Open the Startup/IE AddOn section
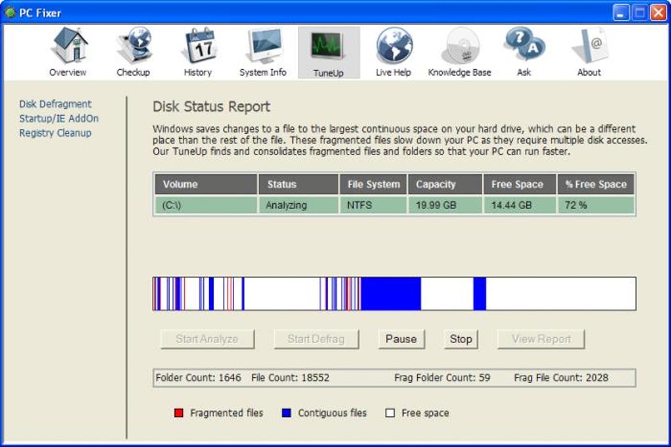Image resolution: width=671 pixels, height=447 pixels. [59, 118]
